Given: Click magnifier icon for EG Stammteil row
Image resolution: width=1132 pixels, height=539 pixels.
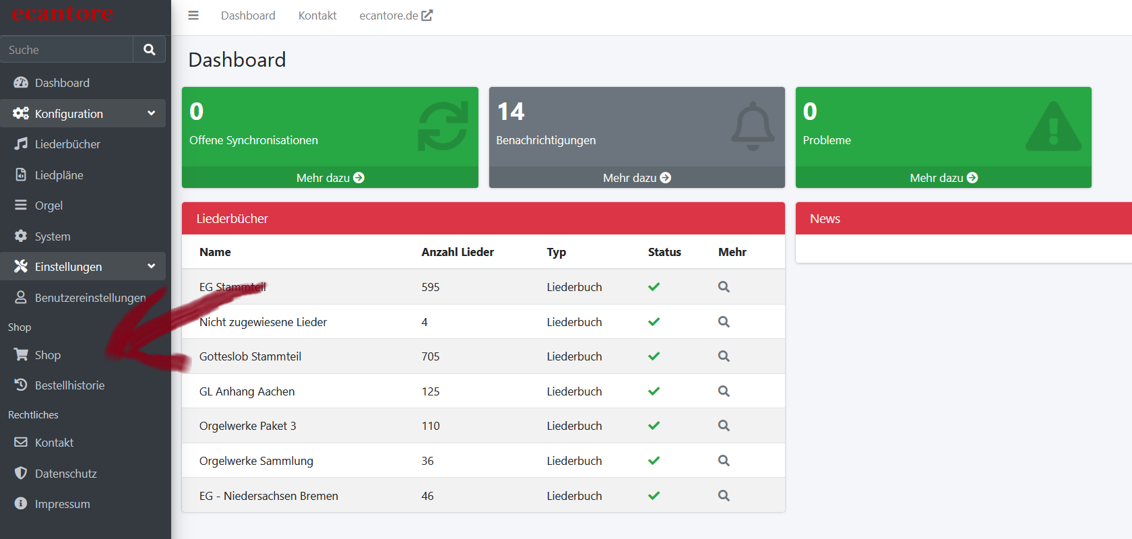Looking at the screenshot, I should pyautogui.click(x=724, y=286).
